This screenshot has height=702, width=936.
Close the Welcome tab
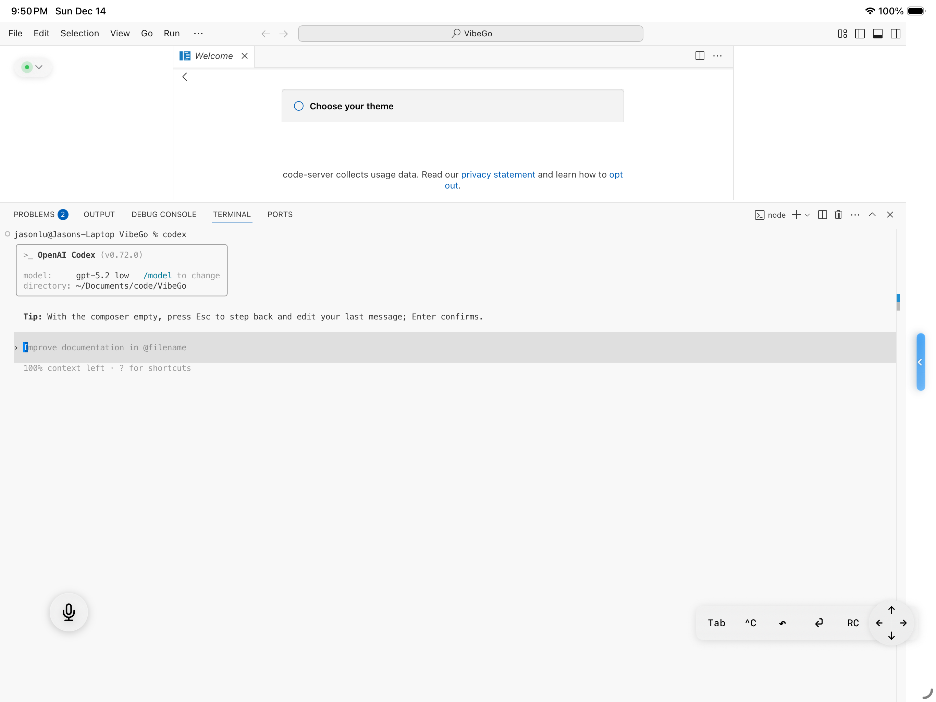[244, 56]
